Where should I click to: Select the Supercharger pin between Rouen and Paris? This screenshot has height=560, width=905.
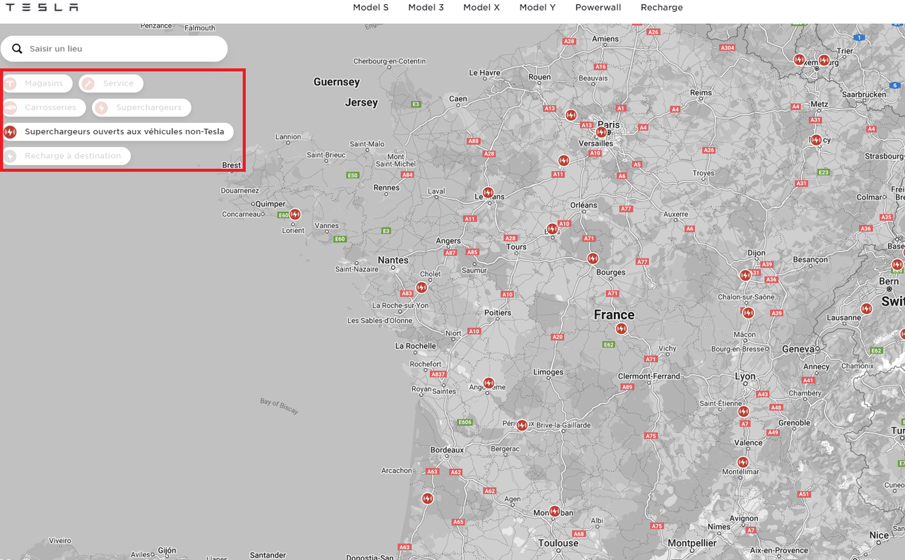coord(571,115)
